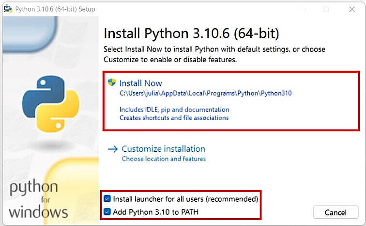Click the 'Add Python 3.10 to PATH' label text
The image size is (366, 226).
(155, 212)
